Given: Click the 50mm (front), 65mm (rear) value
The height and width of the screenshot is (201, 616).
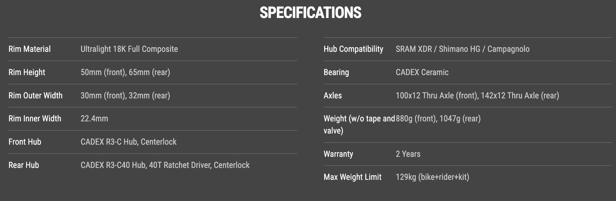Looking at the screenshot, I should click(125, 72).
